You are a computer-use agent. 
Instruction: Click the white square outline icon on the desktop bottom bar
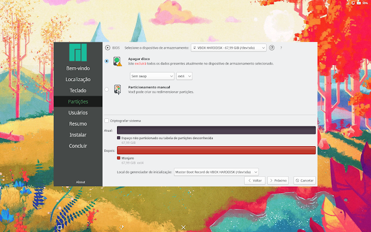[x=60, y=227]
